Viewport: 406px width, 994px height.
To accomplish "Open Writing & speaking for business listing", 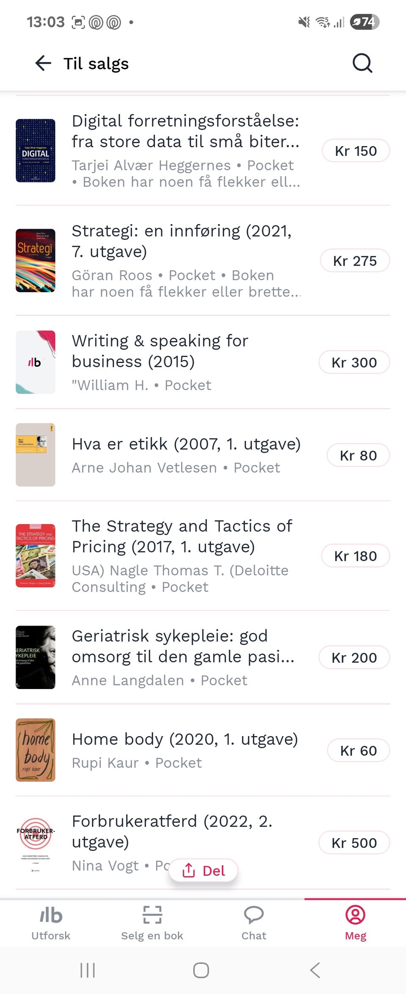I will tap(160, 351).
